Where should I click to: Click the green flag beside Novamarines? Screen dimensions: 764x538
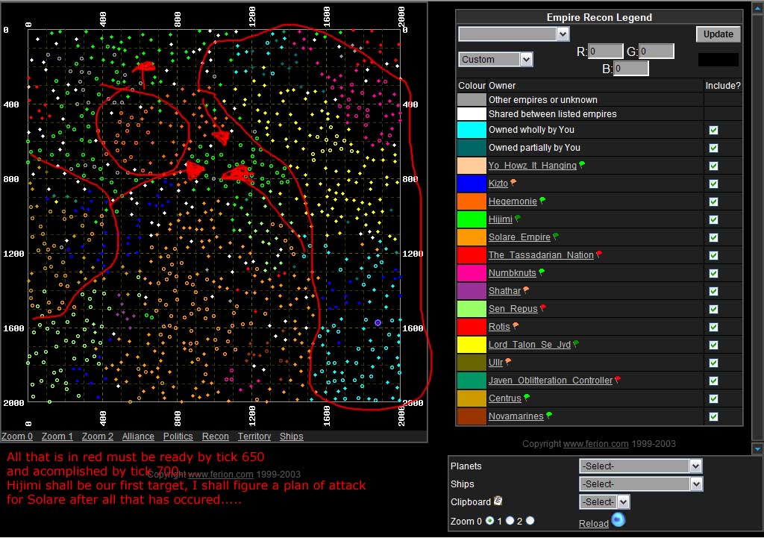(x=550, y=416)
